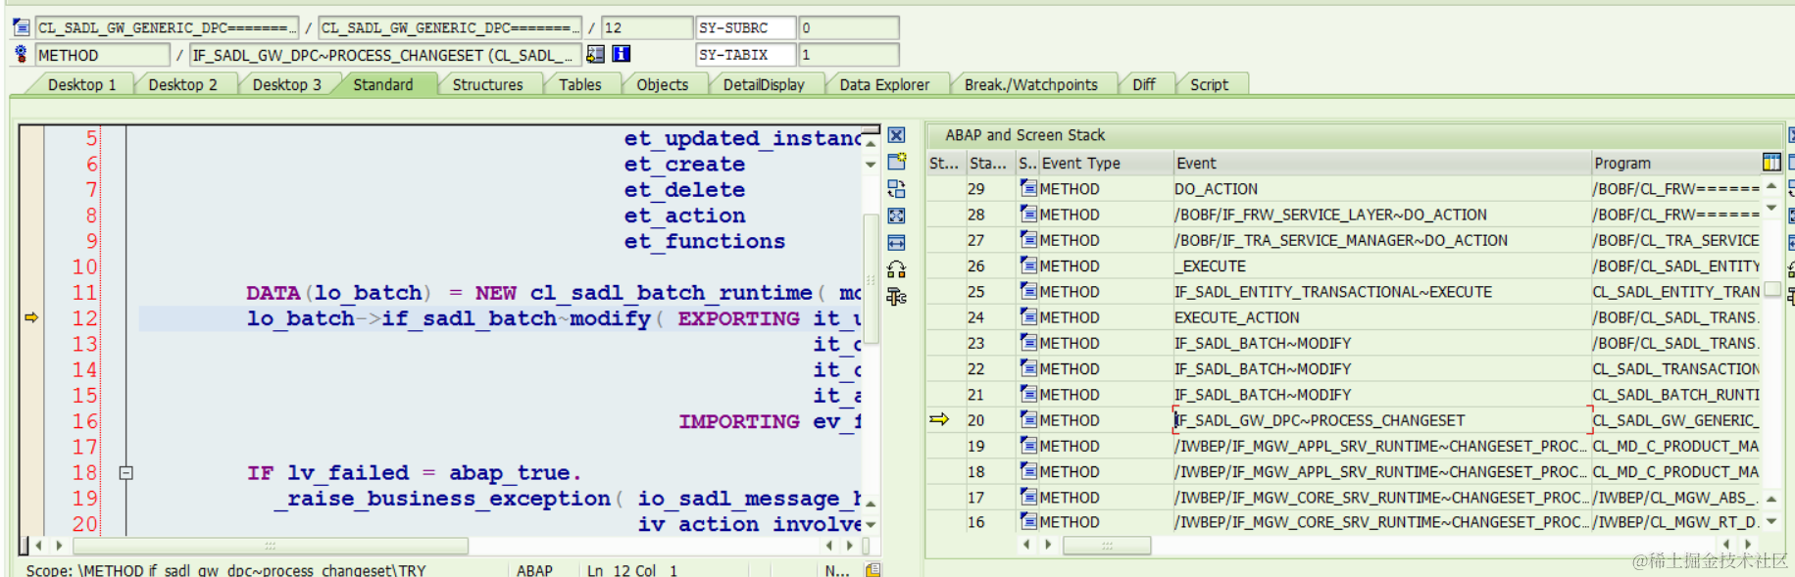The width and height of the screenshot is (1795, 577).
Task: Click the method icon in stack row 22
Action: tap(1028, 368)
